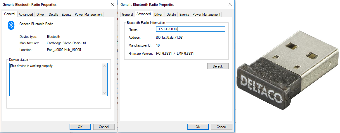The image size is (340, 133).
Task: Open Driver tab in left properties window
Action: 41,15
